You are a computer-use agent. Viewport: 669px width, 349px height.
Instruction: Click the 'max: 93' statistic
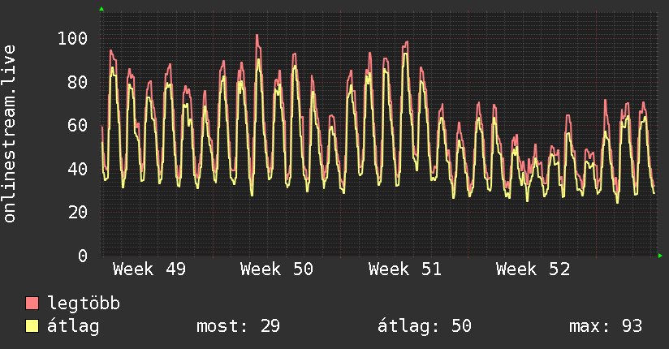[x=606, y=326]
